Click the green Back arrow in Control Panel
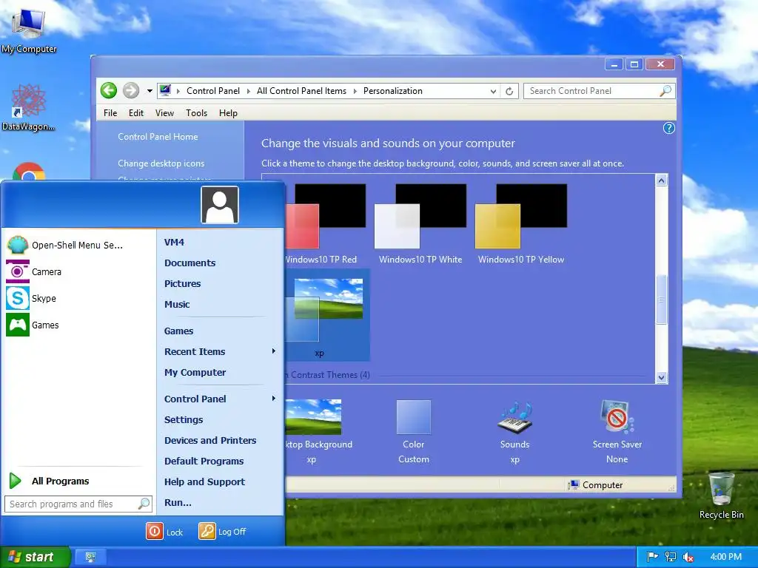The height and width of the screenshot is (568, 758). point(109,90)
